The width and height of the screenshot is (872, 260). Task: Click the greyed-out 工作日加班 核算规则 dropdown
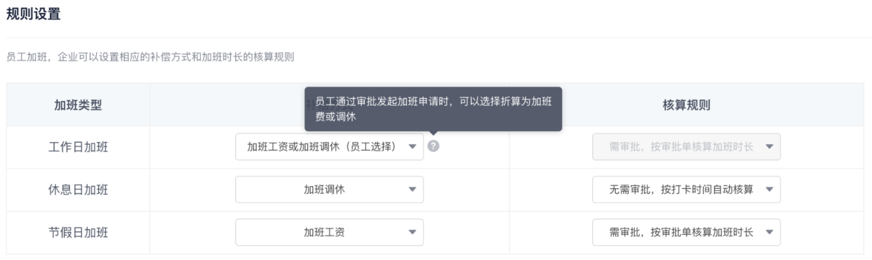687,147
